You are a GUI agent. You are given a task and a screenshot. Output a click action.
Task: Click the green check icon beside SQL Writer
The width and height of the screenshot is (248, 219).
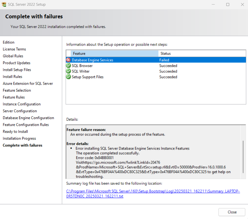pos(68,71)
